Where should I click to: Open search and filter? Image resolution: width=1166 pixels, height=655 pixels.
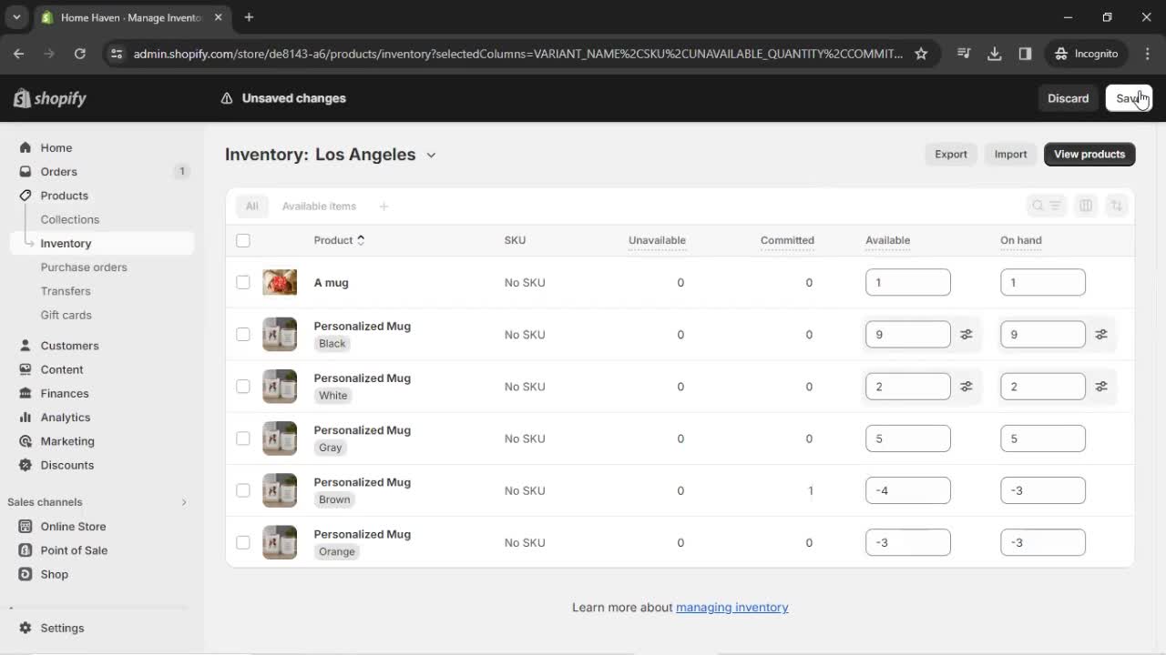pos(1046,206)
